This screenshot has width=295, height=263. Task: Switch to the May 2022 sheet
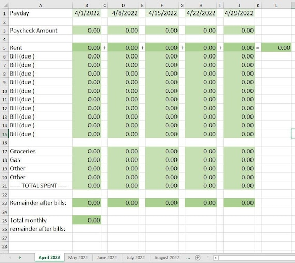(78, 258)
